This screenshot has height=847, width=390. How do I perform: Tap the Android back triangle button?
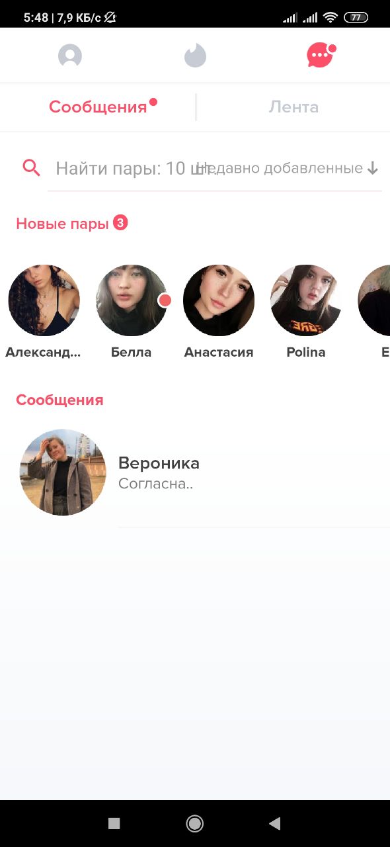tap(275, 823)
